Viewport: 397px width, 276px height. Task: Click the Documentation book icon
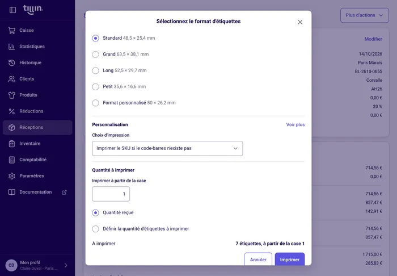click(x=12, y=192)
